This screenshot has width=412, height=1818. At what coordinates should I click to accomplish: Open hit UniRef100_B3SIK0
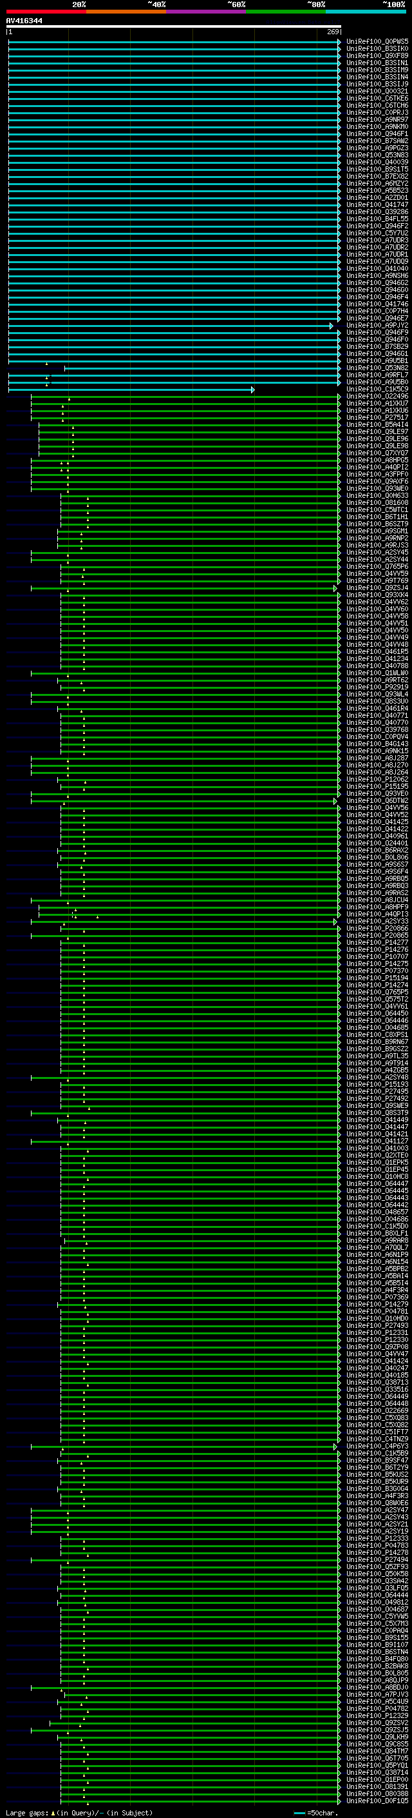(377, 49)
